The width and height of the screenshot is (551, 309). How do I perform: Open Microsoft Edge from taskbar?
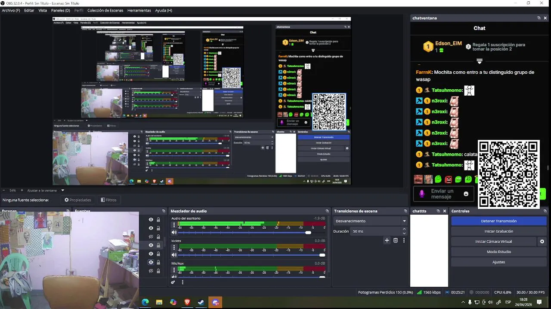[x=145, y=302]
